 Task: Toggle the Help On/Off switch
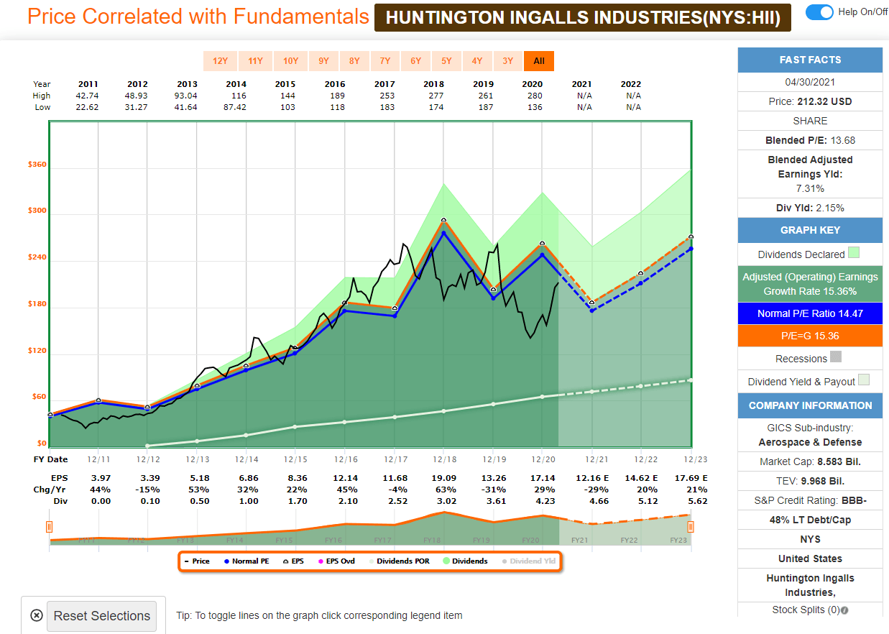coord(819,12)
